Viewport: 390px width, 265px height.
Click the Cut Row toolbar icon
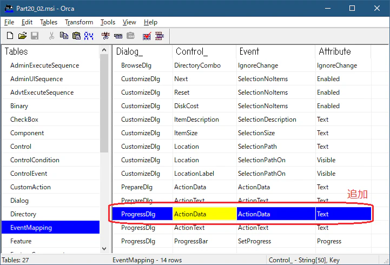coord(105,36)
